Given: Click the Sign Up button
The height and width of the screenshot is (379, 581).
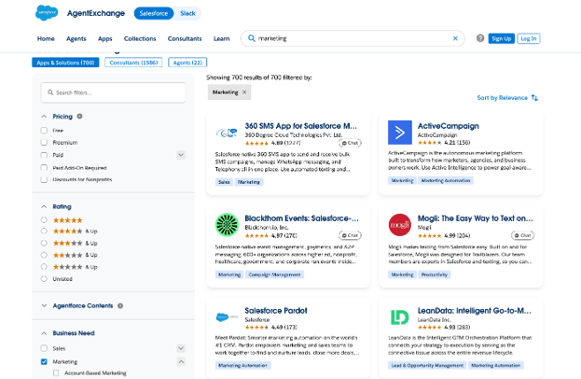Looking at the screenshot, I should click(x=502, y=38).
